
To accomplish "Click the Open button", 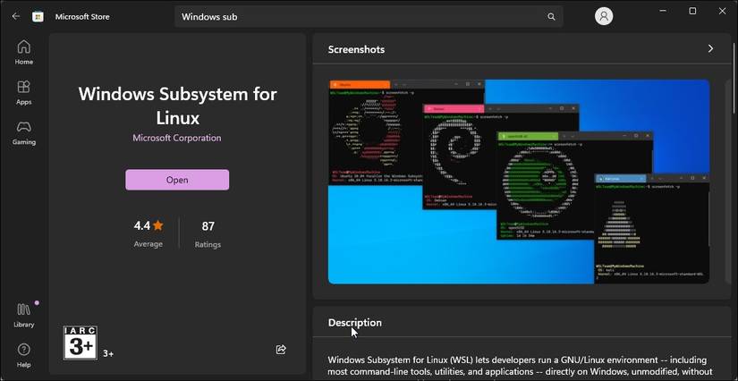I will point(177,180).
